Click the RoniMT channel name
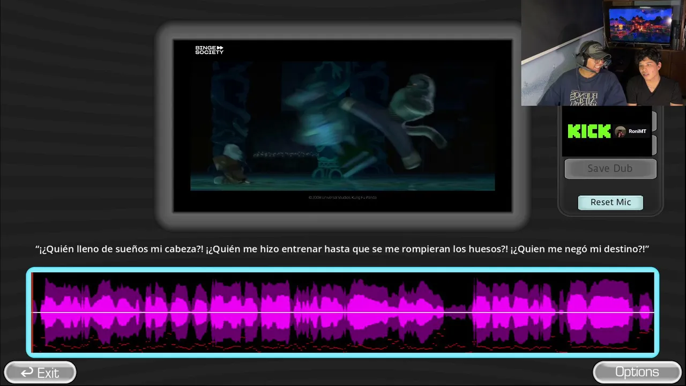This screenshot has width=686, height=386. (637, 131)
